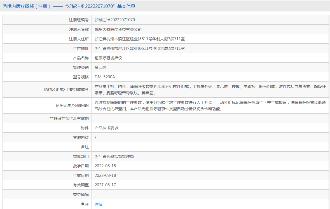The height and width of the screenshot is (209, 330).
Task: Select registration number value 浙械注准20222071070
Action: (115, 20)
